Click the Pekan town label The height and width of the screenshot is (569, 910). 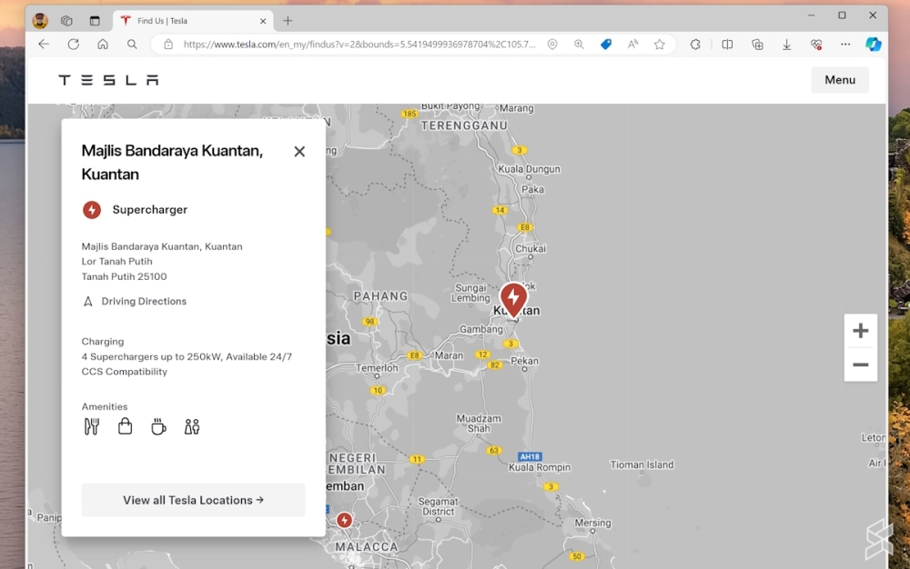(x=525, y=361)
